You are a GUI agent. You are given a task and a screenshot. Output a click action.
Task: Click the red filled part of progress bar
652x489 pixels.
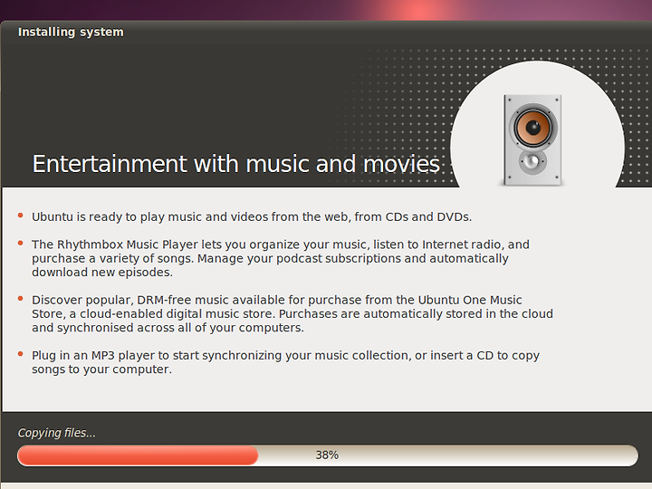(138, 455)
